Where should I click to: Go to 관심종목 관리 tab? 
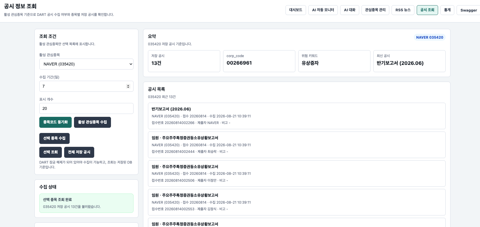[x=375, y=10]
